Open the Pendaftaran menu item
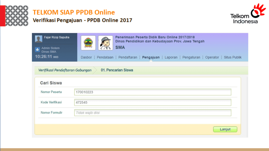This screenshot has height=151, width=269. point(128,57)
